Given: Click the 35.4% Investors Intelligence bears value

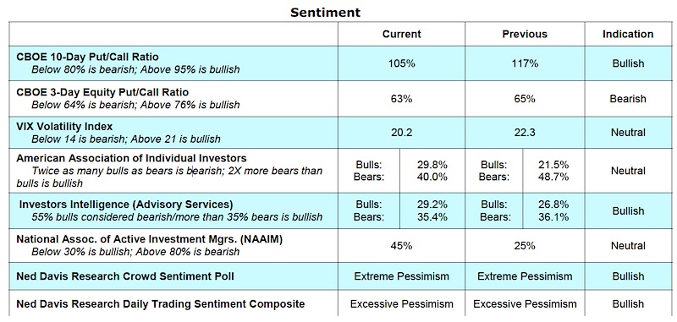Looking at the screenshot, I should pos(432,216).
